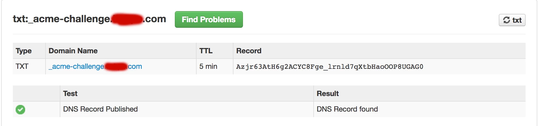Viewport: 539px width, 126px height.
Task: Click the TTL column header
Action: point(206,51)
